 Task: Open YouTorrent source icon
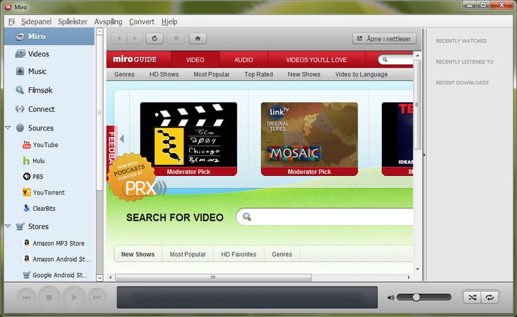(x=27, y=192)
